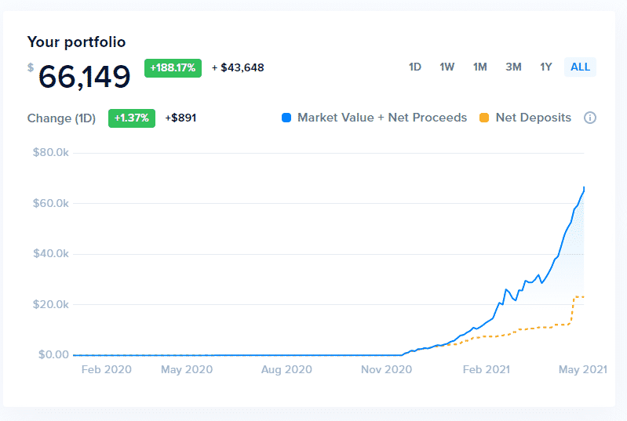
Task: Click the orange dotted Net Deposits line
Action: (x=541, y=327)
